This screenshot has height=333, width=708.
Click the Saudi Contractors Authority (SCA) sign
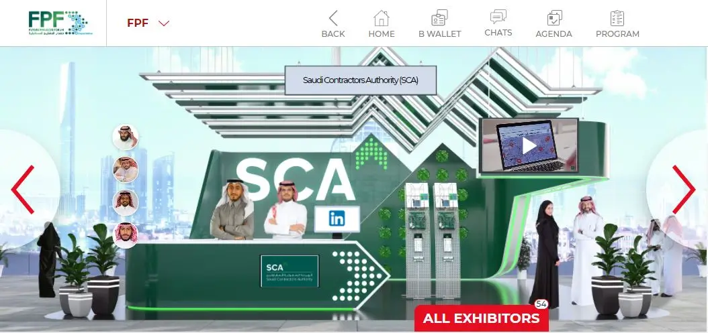point(360,80)
